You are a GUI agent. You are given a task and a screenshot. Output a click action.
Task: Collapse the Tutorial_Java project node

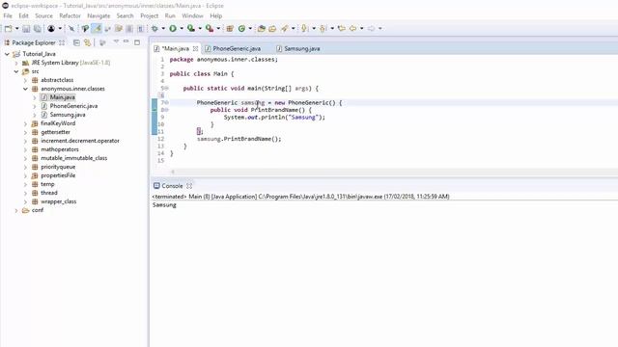(7, 54)
